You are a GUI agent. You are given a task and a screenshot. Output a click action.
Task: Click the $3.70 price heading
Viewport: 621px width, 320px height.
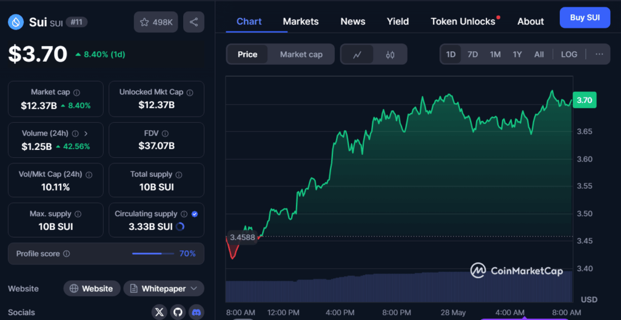click(38, 54)
